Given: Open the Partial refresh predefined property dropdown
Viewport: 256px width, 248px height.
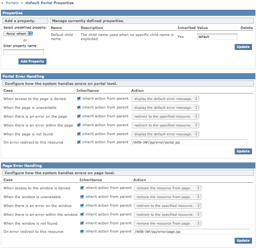Looking at the screenshot, I should [18, 33].
